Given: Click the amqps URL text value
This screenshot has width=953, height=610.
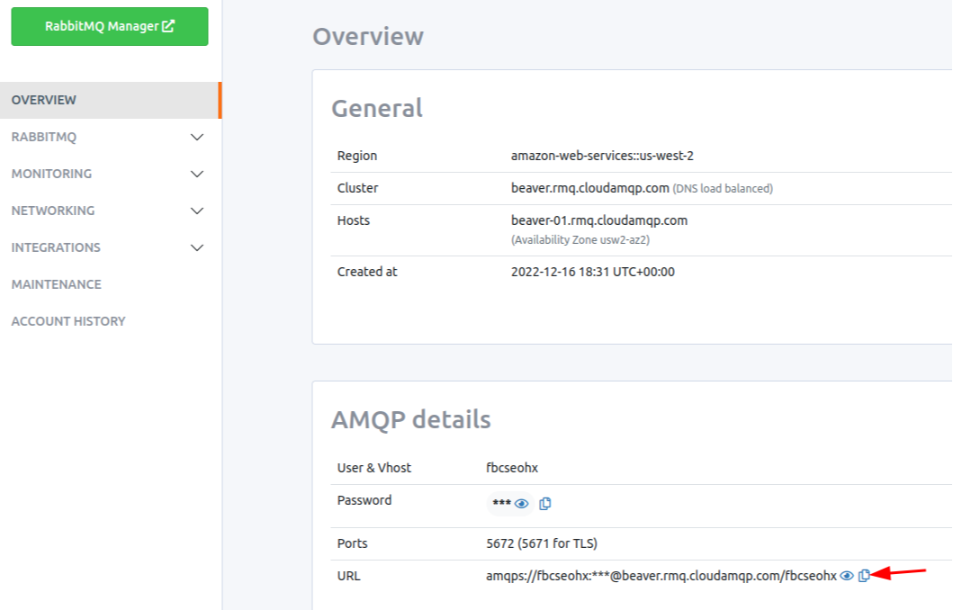Looking at the screenshot, I should [x=661, y=576].
